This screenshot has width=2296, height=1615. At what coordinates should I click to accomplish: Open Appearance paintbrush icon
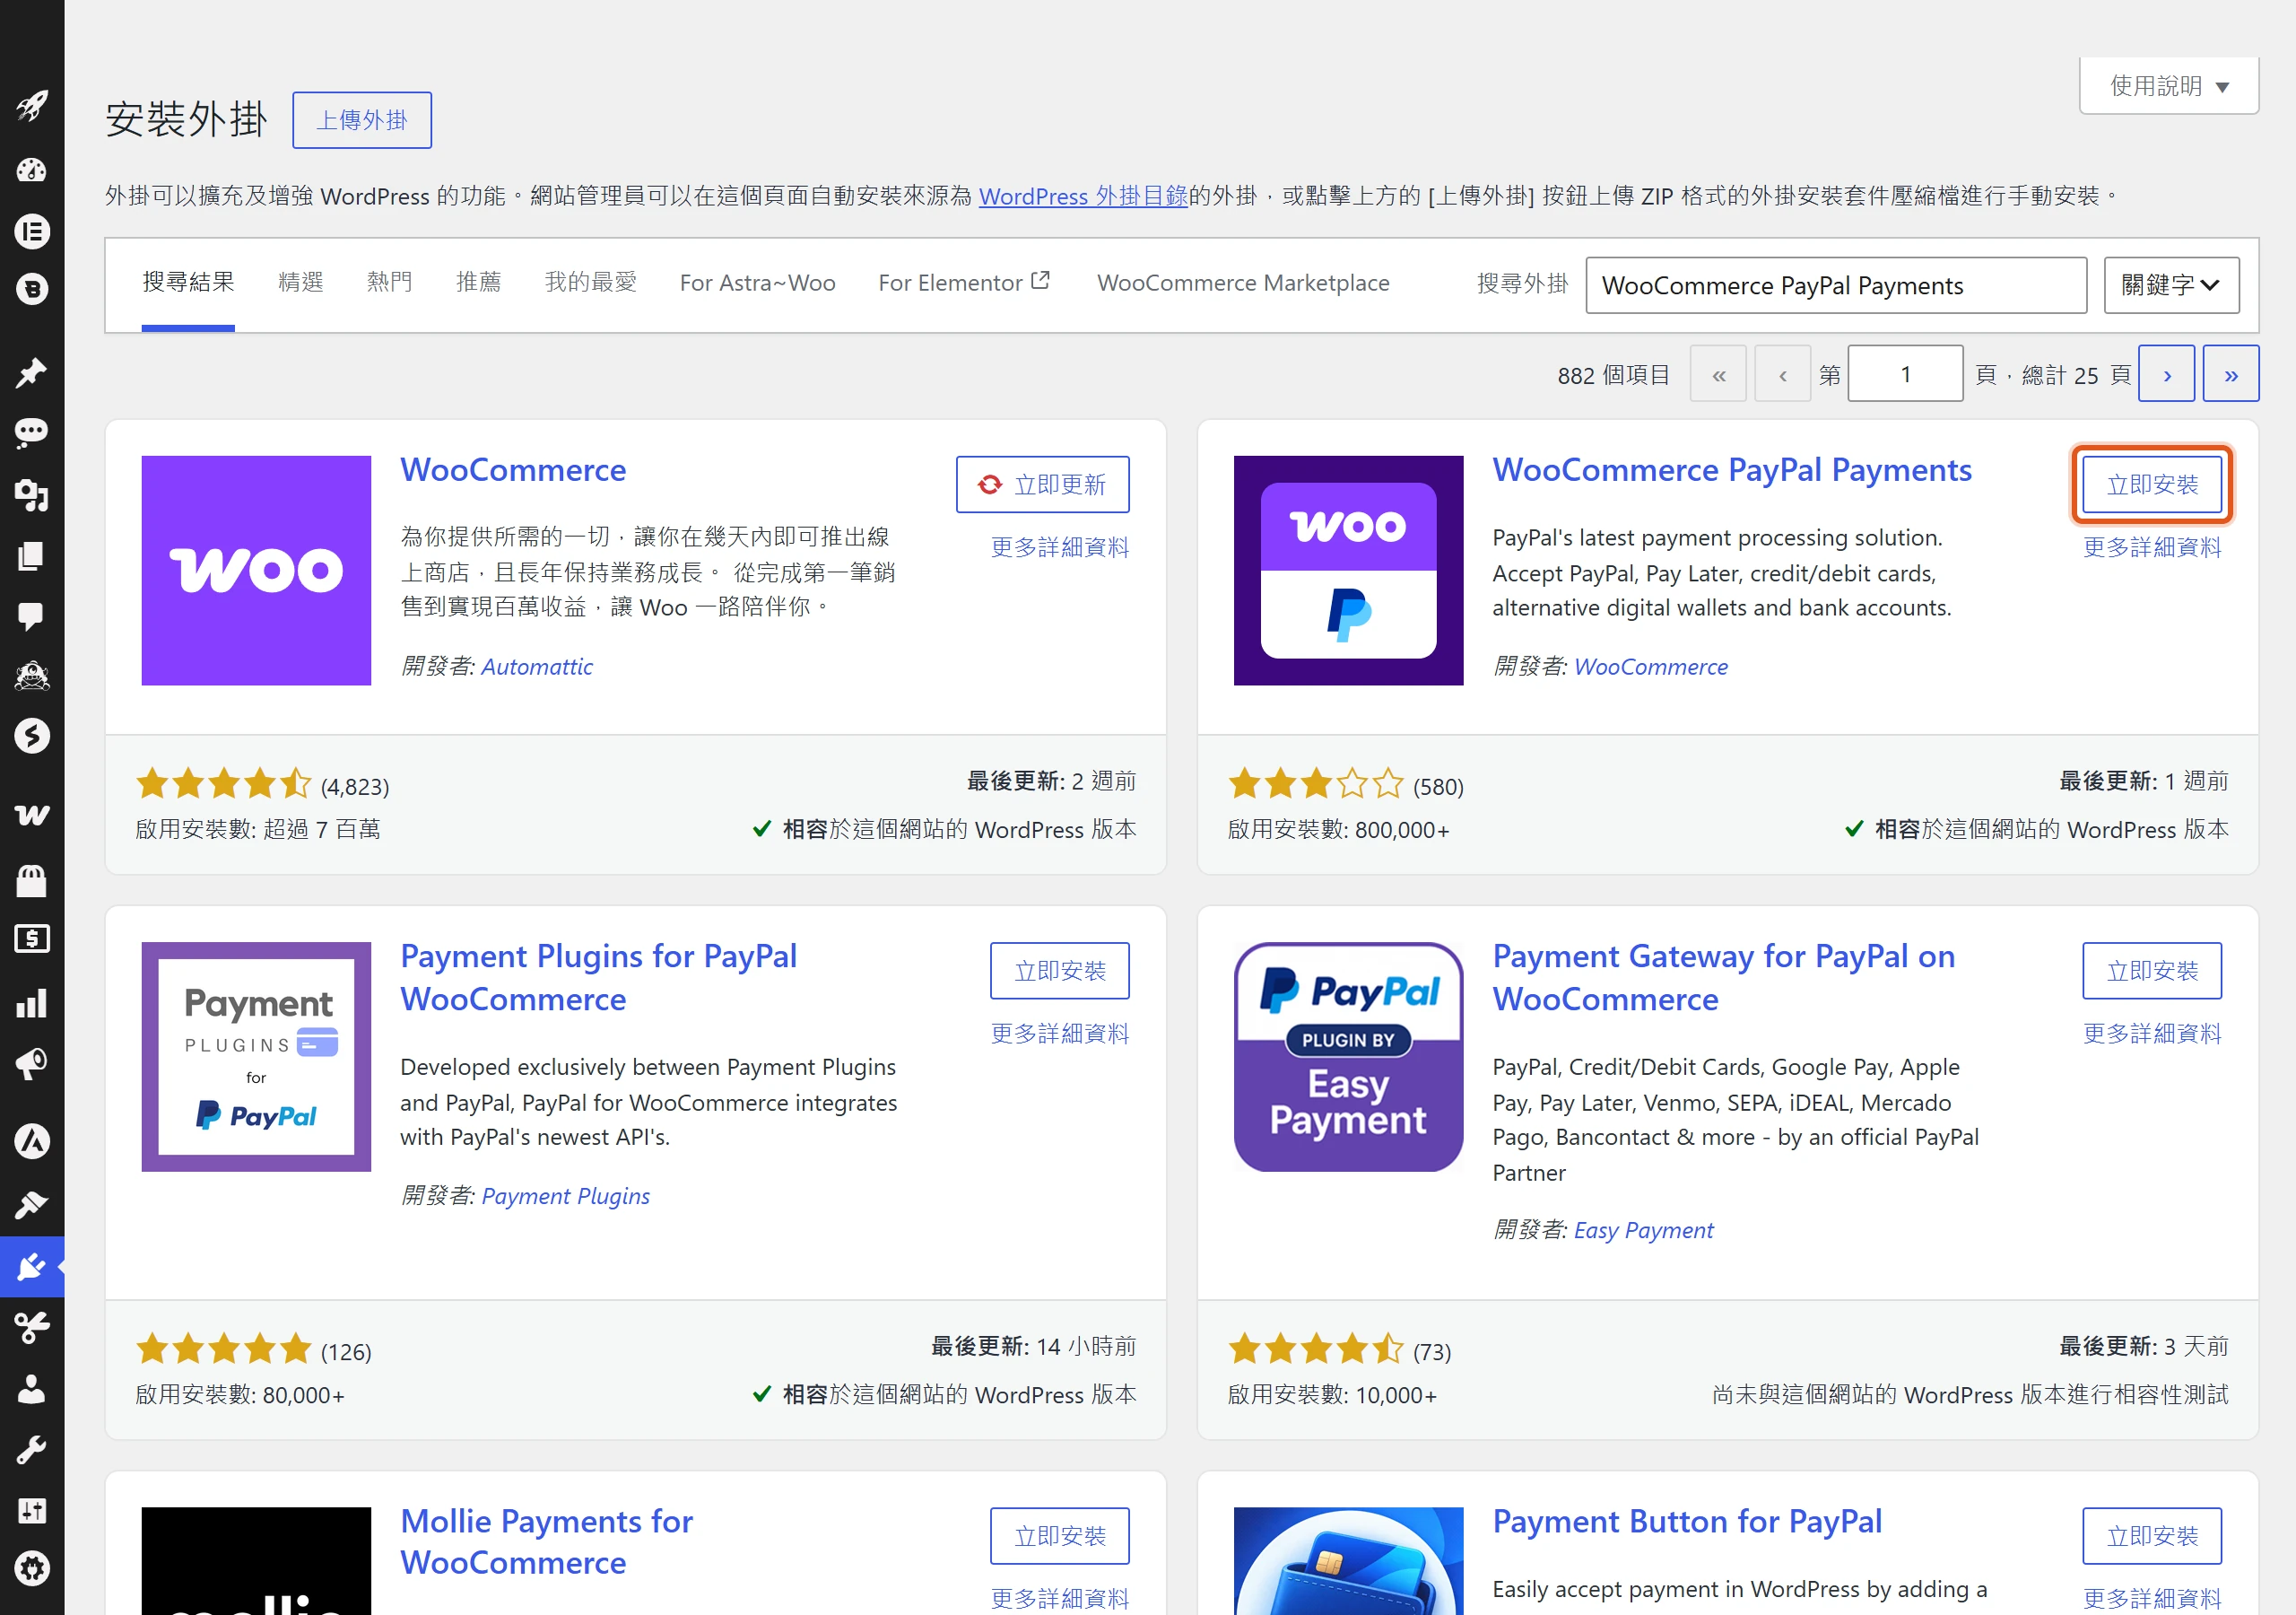32,1205
